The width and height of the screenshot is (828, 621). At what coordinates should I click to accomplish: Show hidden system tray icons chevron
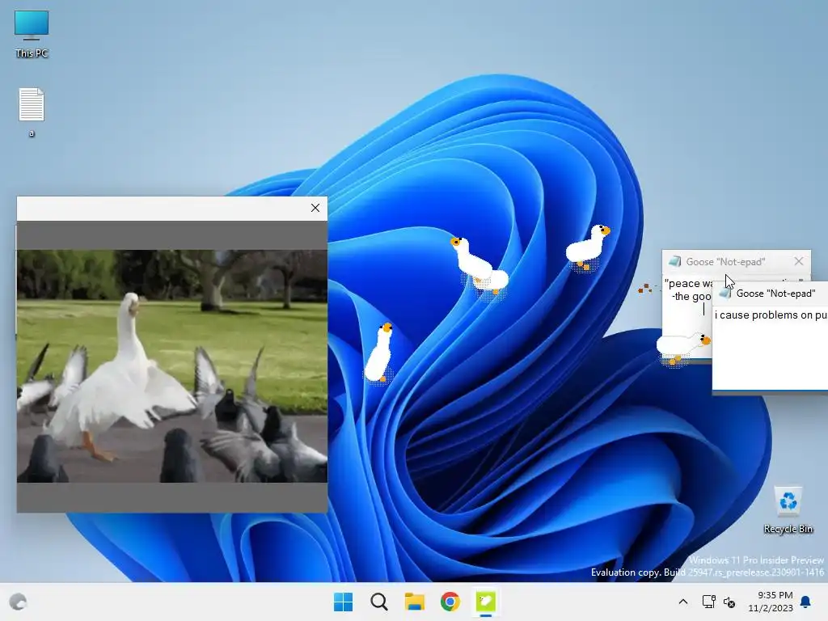(x=682, y=602)
